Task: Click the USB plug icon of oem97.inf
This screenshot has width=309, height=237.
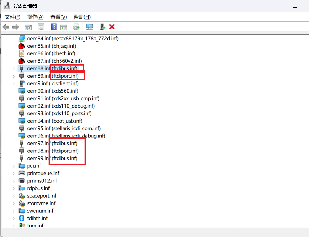Action: [x=22, y=144]
